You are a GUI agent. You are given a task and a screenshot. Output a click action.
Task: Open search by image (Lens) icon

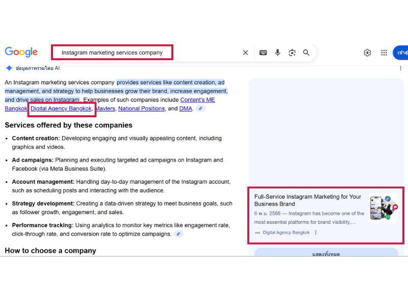[292, 53]
